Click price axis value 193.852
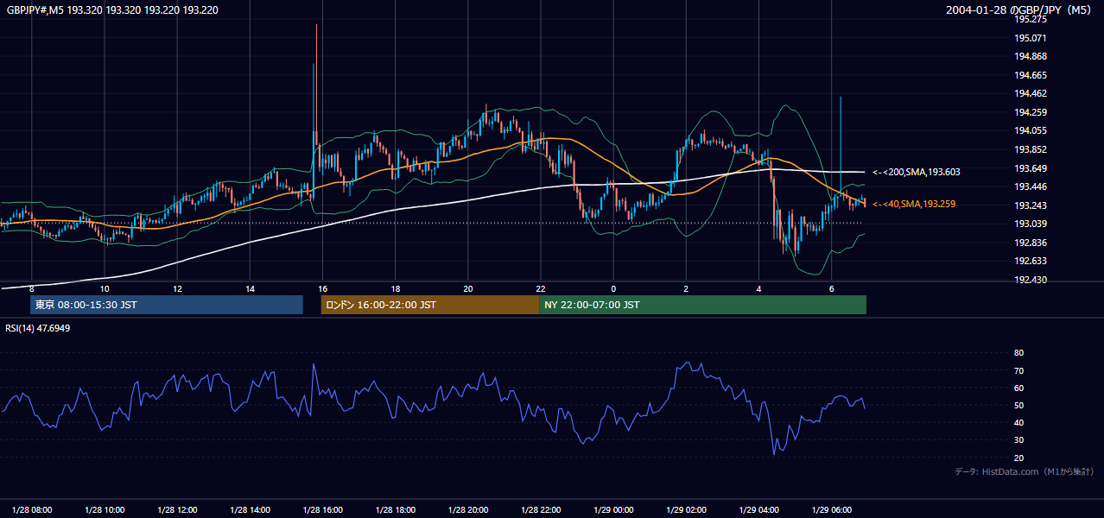 pos(1031,149)
